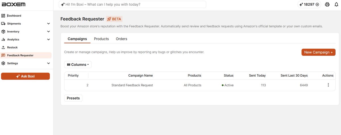Click the 18297 credits counter

click(x=309, y=5)
